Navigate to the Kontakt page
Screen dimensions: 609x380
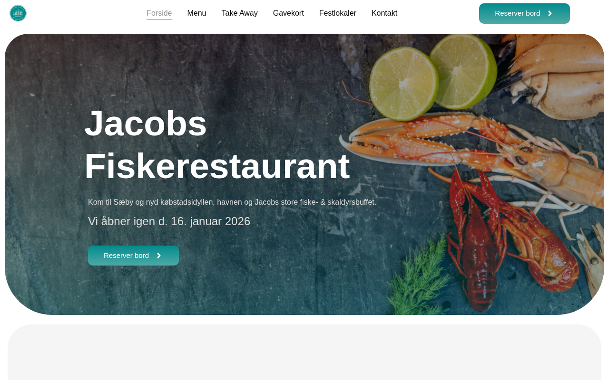click(x=384, y=13)
